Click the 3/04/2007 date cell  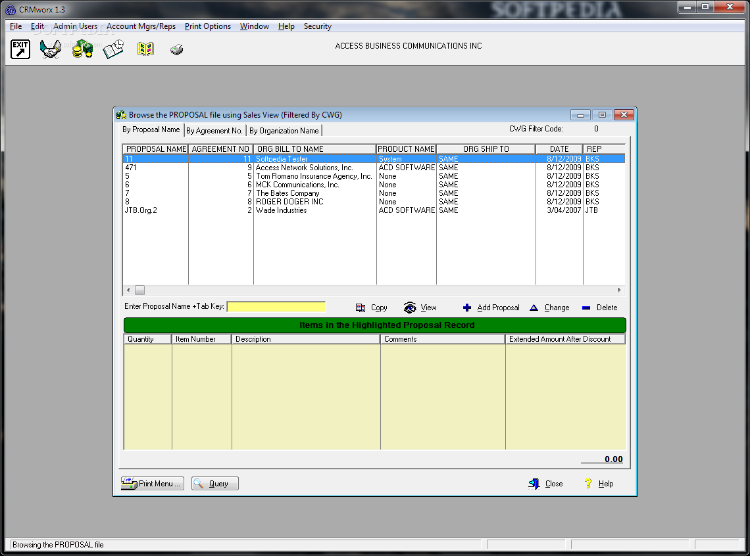[563, 210]
